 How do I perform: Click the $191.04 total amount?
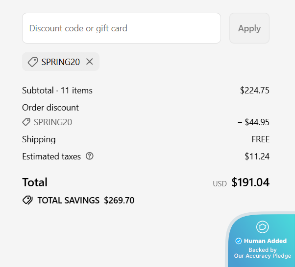coord(250,182)
